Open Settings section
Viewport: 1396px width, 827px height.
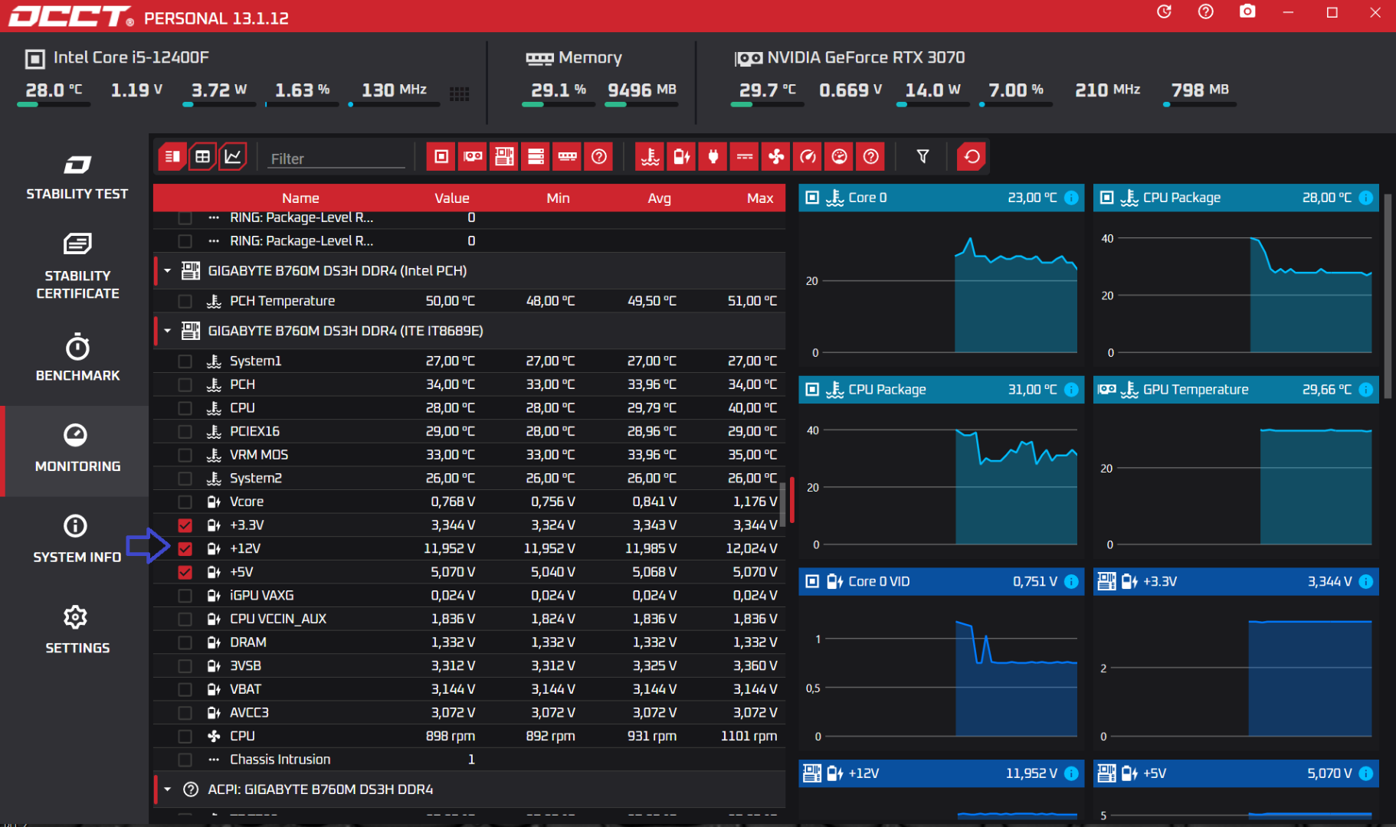tap(77, 630)
